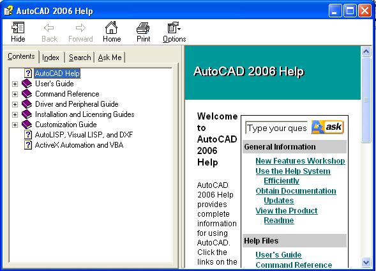
Task: Select ActiveX Automation and VBA topic
Action: [x=79, y=145]
